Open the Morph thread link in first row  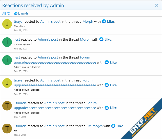pos(88,22)
